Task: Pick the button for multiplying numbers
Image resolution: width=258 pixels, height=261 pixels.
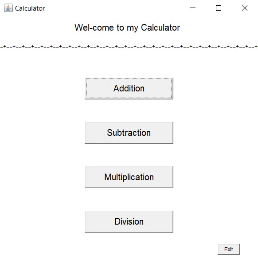Action: click(129, 177)
